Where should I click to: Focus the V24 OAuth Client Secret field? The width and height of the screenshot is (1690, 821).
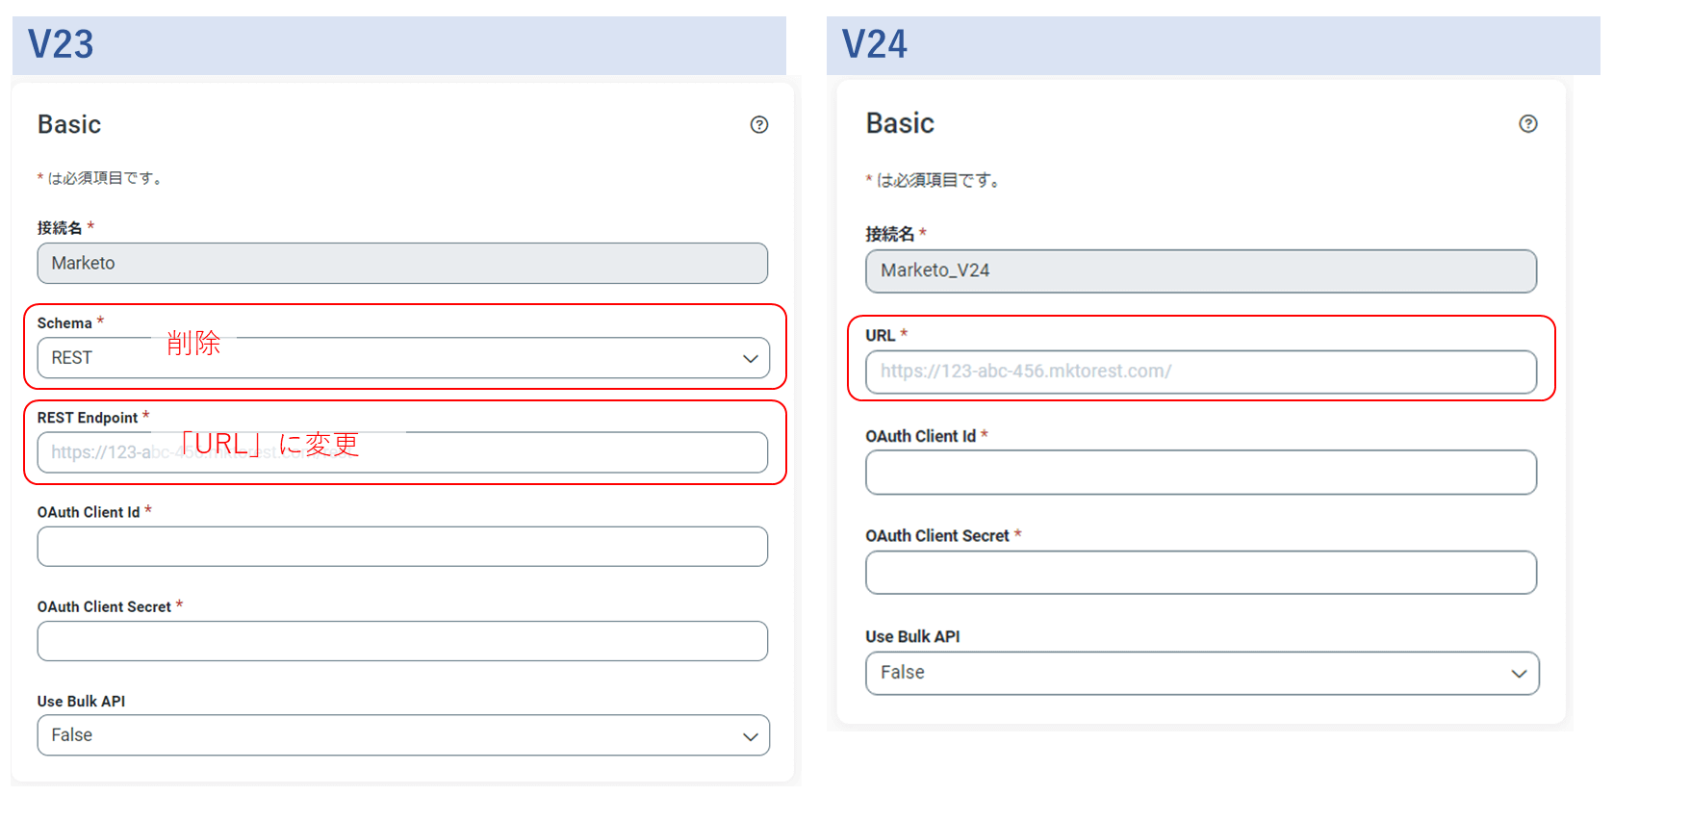[1200, 573]
